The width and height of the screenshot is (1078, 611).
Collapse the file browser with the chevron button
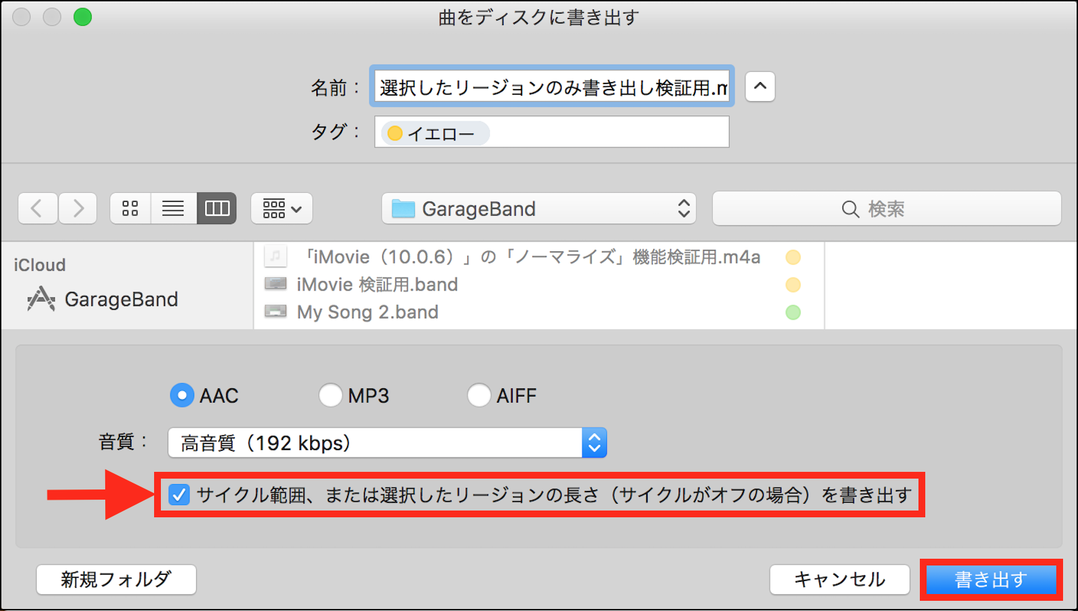coord(760,87)
